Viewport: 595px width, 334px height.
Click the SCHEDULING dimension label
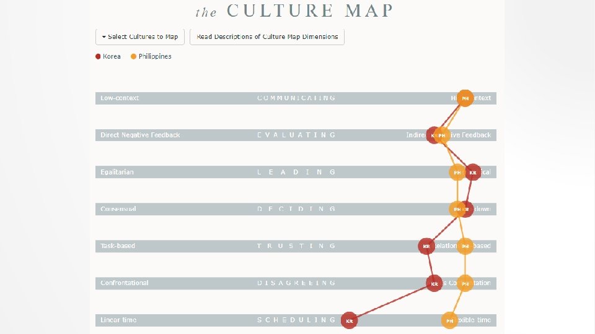(296, 320)
